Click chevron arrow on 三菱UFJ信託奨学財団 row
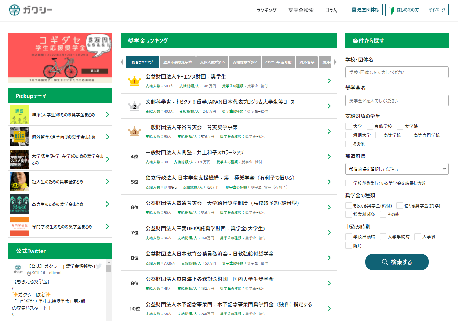Screen dimensions: 458x321 tap(329, 233)
